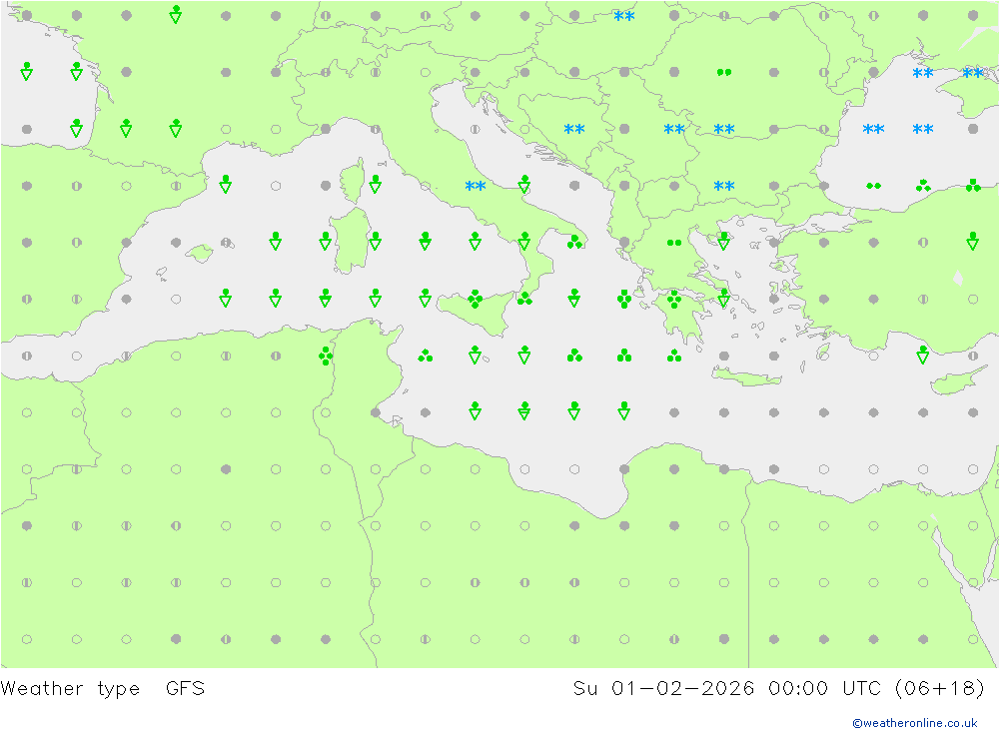Click the two-dot rain symbol over Romania
This screenshot has height=732, width=999.
[x=723, y=72]
